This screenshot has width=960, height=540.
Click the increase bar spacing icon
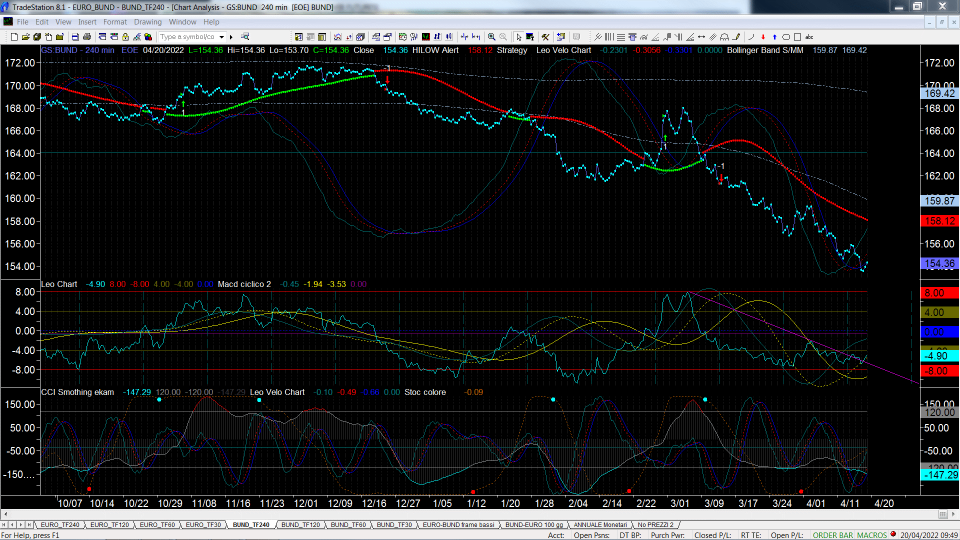click(476, 37)
